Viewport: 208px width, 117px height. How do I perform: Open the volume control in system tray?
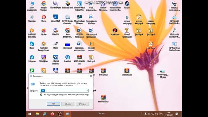click(x=157, y=114)
